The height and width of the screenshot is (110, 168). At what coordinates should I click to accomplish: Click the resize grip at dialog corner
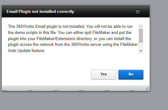coord(147,88)
